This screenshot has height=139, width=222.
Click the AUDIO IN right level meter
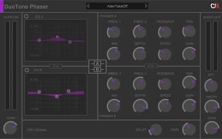point(15,66)
